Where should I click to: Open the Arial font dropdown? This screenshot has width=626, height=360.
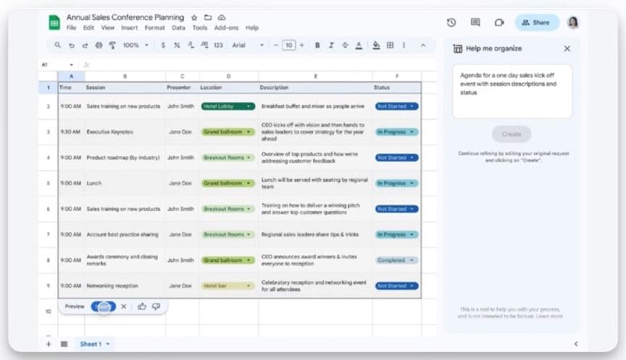(247, 46)
